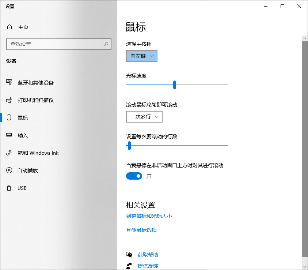
Task: Adjust the 光标速度 slider
Action: [175, 85]
